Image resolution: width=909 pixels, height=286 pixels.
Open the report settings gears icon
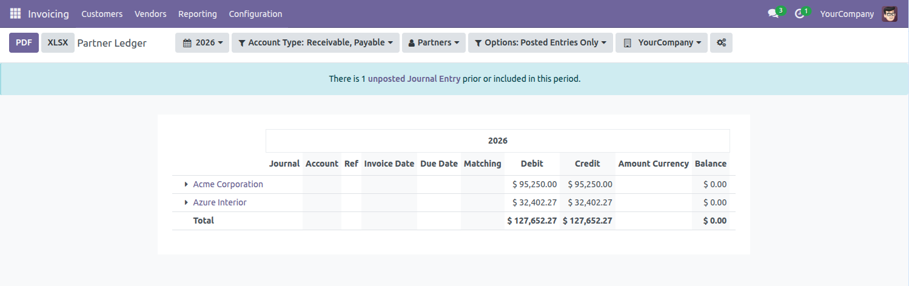pyautogui.click(x=721, y=43)
